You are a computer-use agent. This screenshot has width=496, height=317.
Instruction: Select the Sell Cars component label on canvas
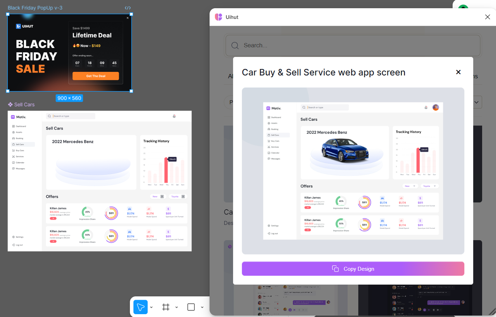[x=21, y=104]
